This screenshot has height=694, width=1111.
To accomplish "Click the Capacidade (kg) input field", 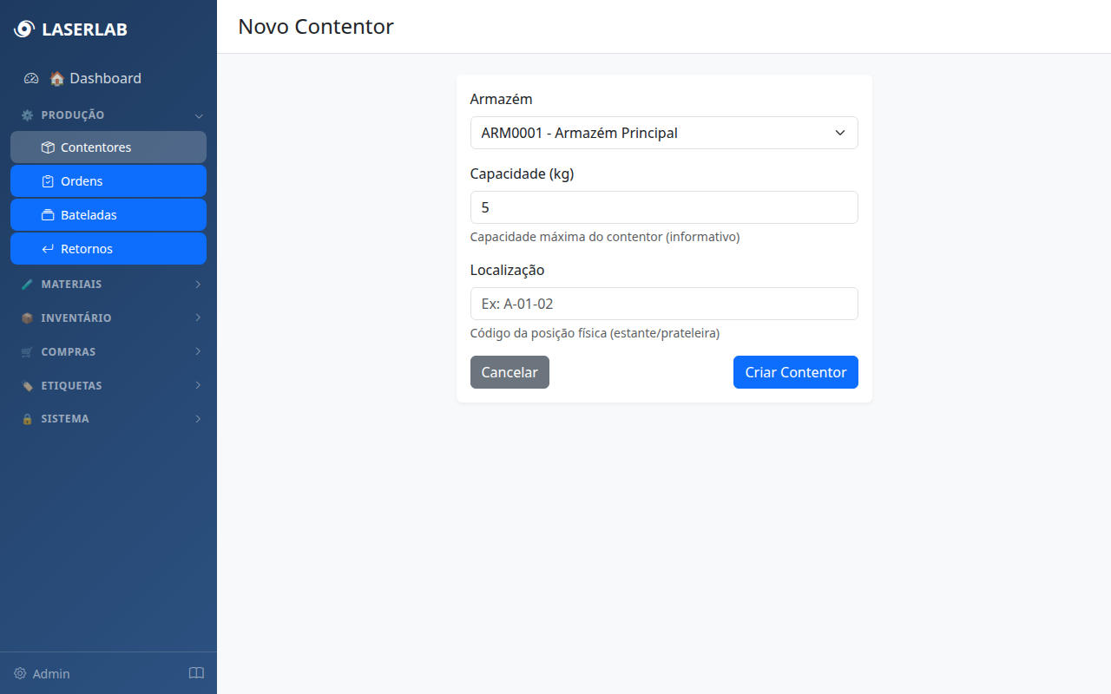I will point(663,207).
